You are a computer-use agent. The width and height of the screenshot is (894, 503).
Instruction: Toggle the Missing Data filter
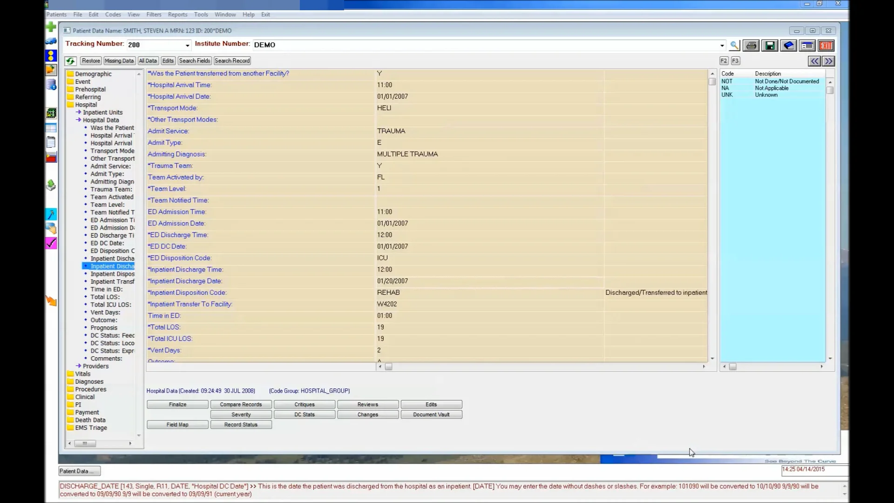pyautogui.click(x=119, y=61)
